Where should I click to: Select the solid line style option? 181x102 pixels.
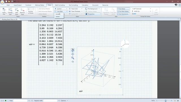[59, 17]
